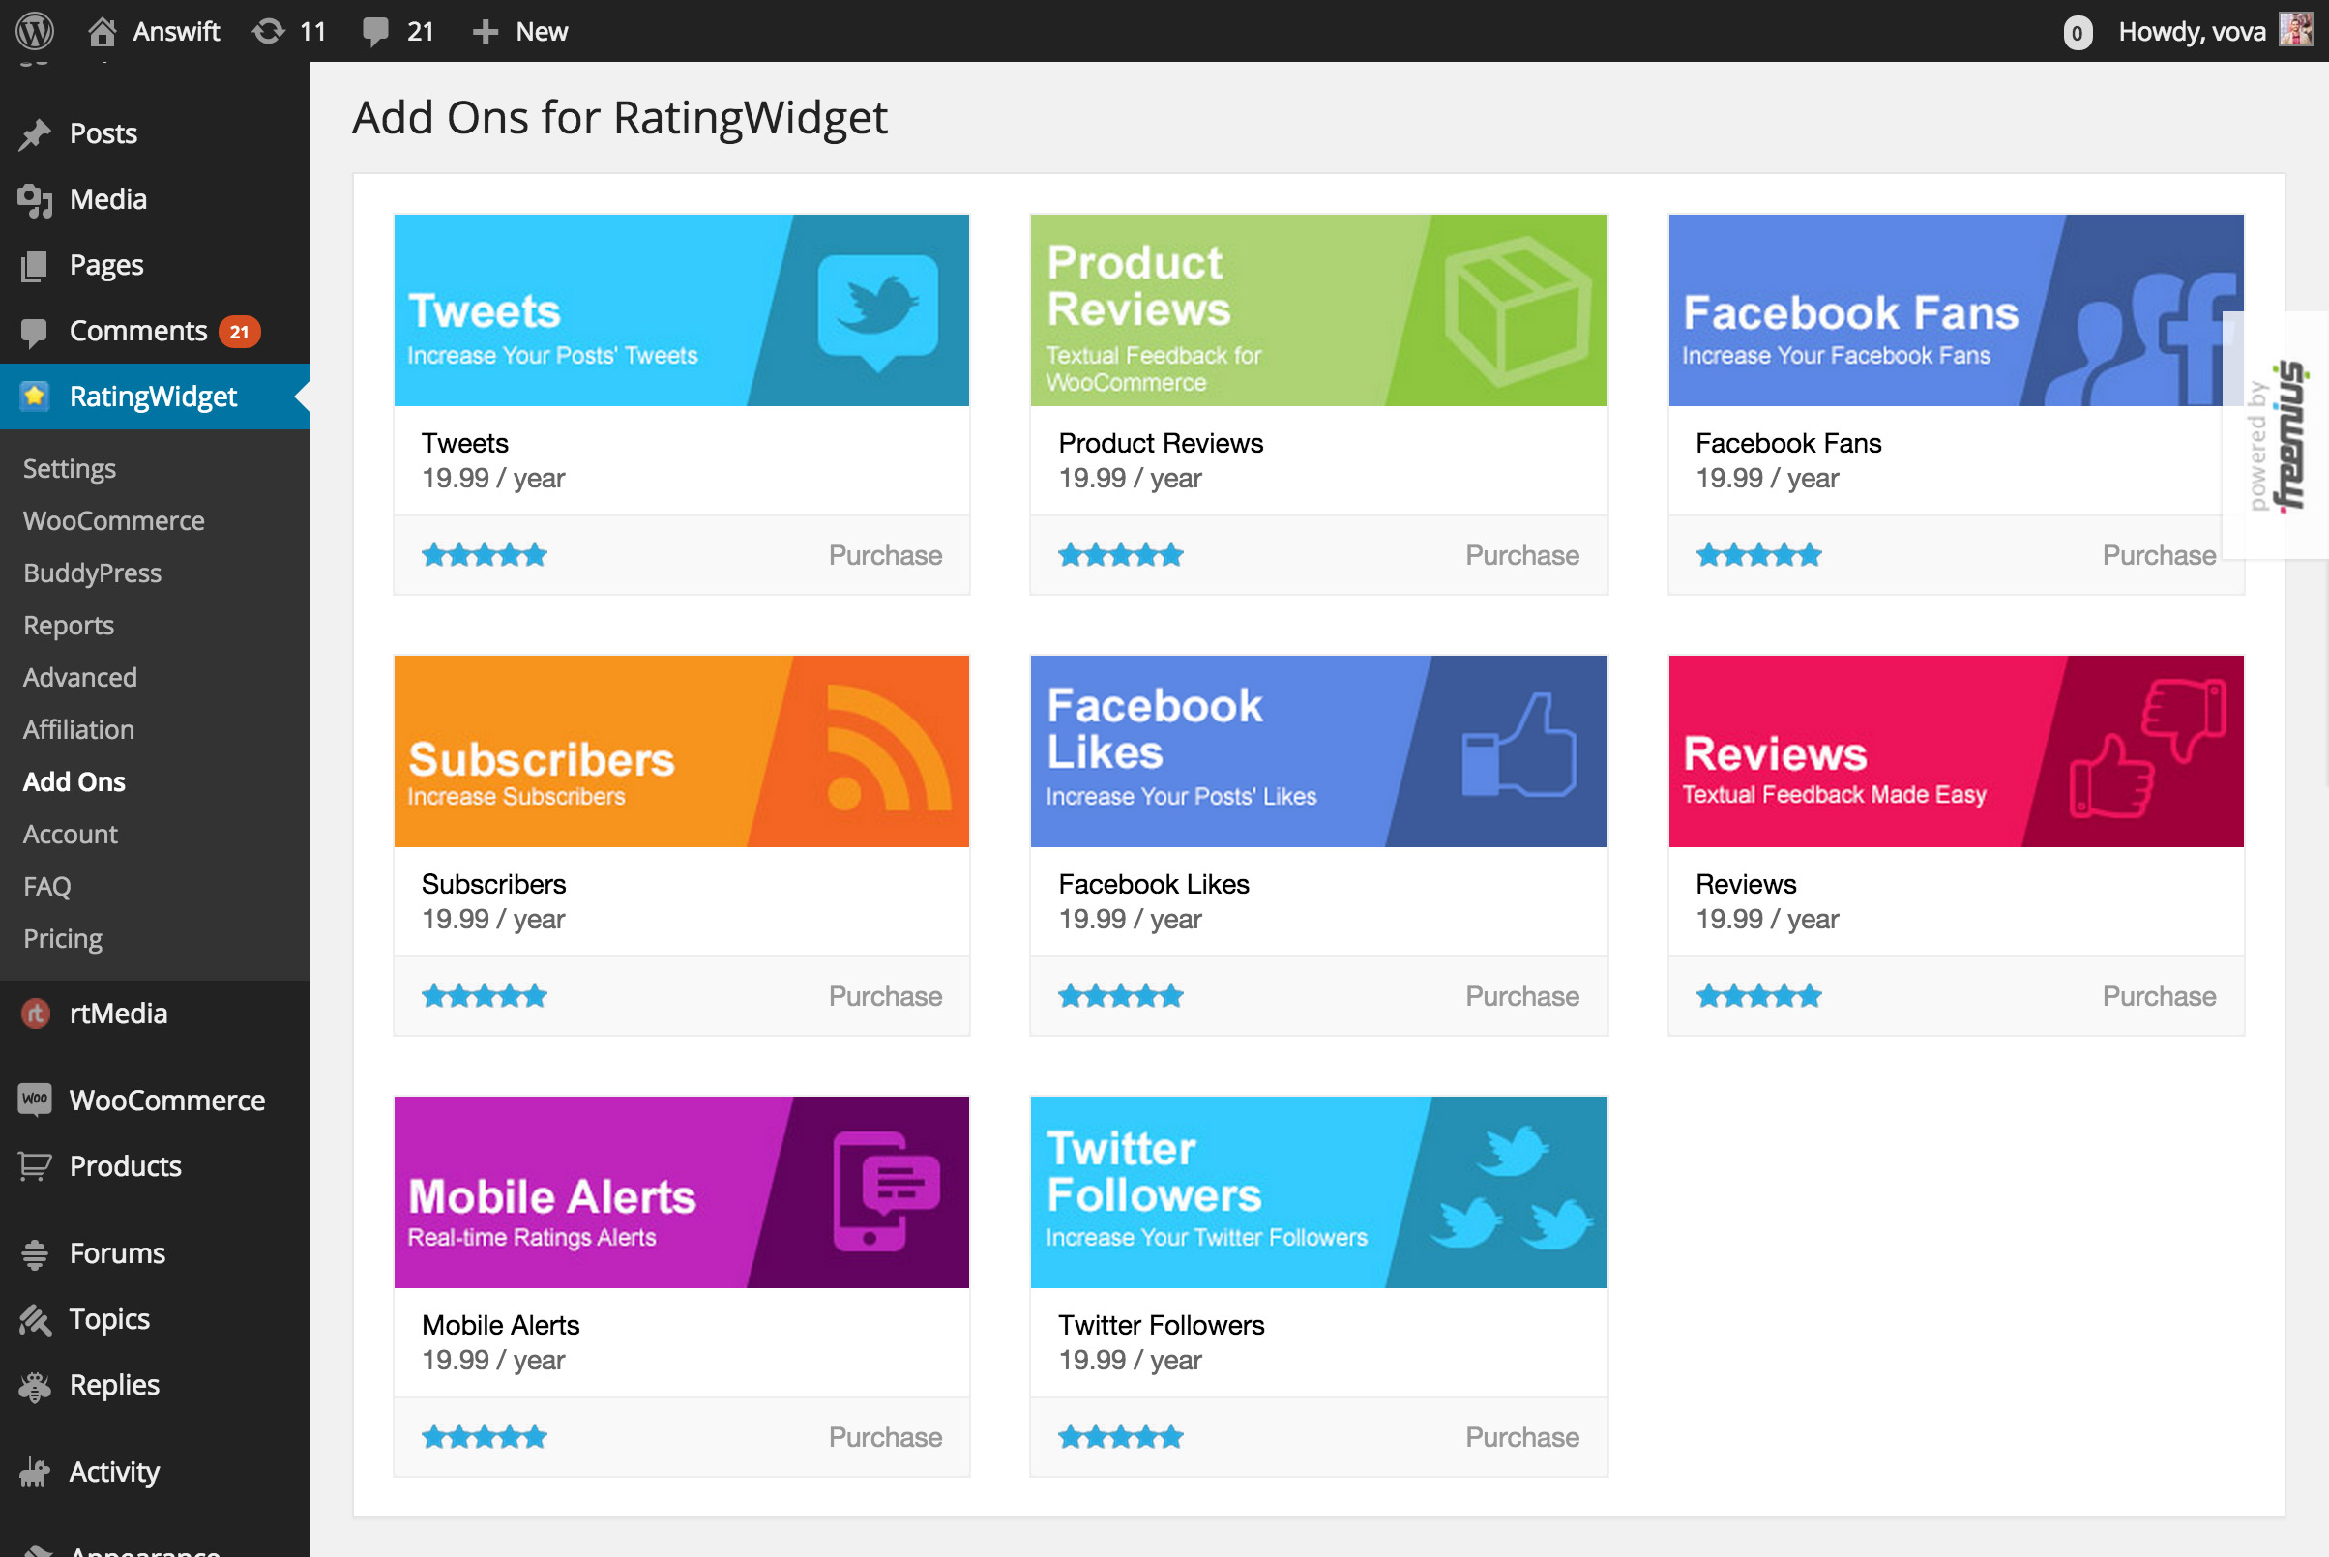This screenshot has width=2329, height=1557.
Task: Click the Posts pushpin icon
Action: point(35,134)
